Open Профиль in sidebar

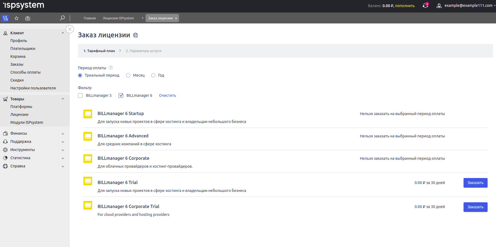[x=19, y=41]
